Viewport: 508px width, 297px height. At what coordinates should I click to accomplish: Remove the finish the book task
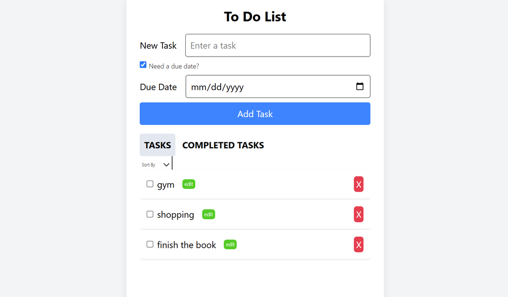(x=359, y=245)
